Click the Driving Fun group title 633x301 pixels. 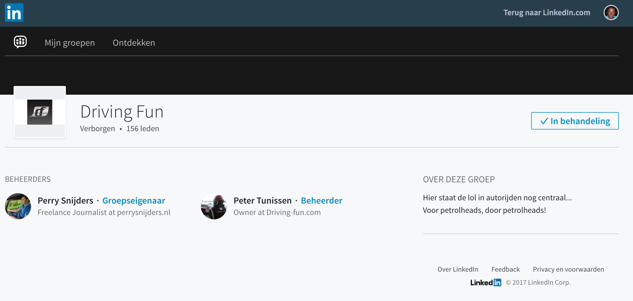122,112
